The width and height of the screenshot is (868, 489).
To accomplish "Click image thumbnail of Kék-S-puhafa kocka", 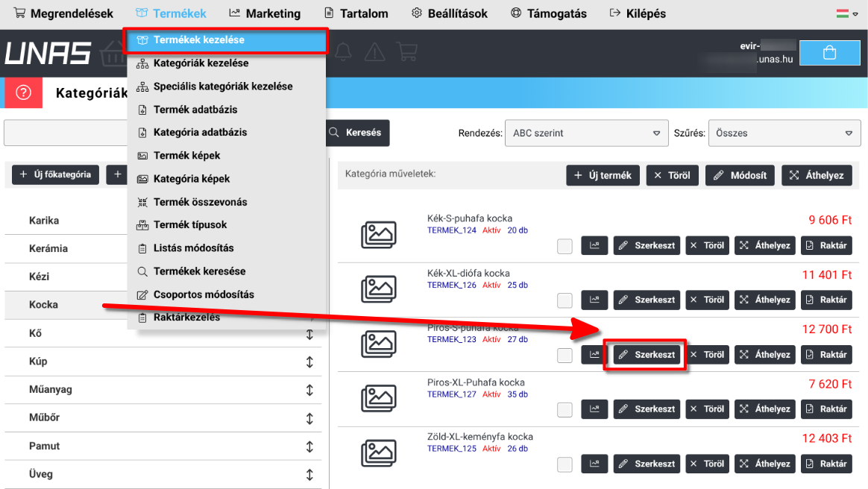I will tap(379, 235).
